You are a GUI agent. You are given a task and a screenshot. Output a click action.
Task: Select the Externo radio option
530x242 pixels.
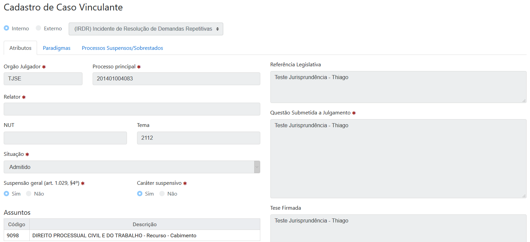38,28
